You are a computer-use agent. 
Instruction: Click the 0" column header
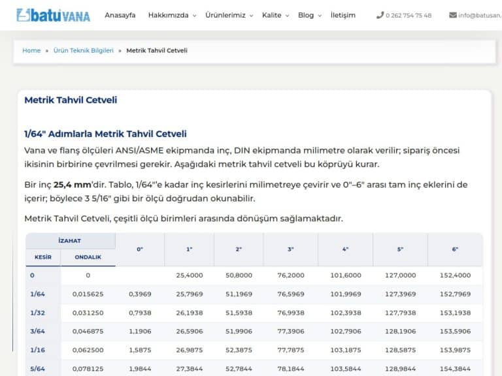pyautogui.click(x=140, y=249)
